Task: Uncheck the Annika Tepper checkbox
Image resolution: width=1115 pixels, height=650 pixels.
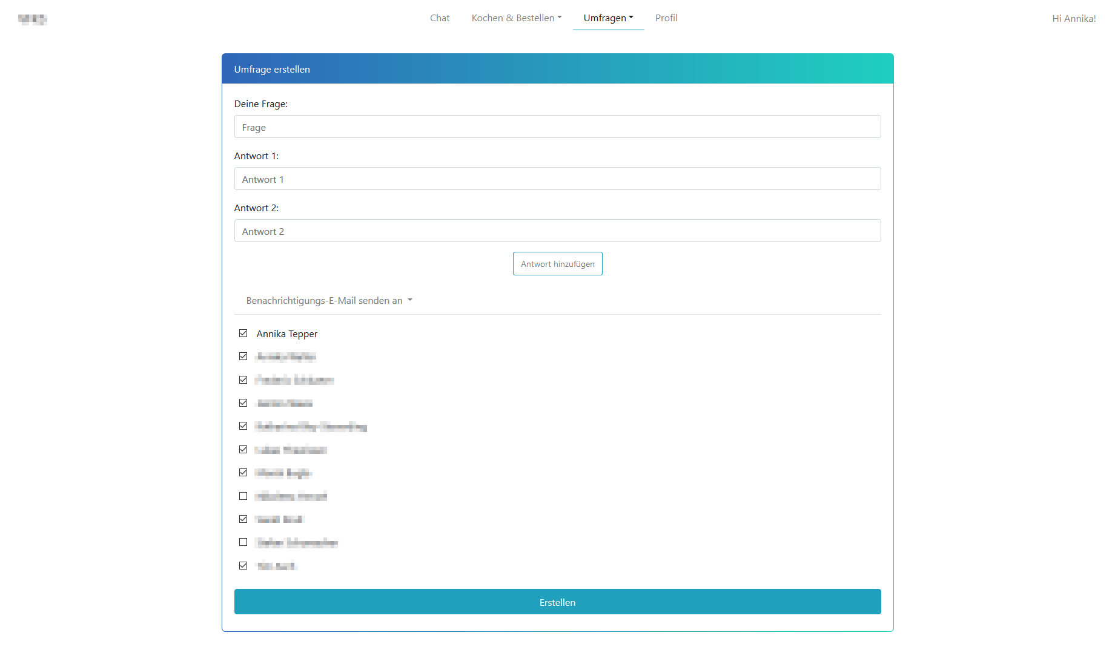Action: click(243, 333)
